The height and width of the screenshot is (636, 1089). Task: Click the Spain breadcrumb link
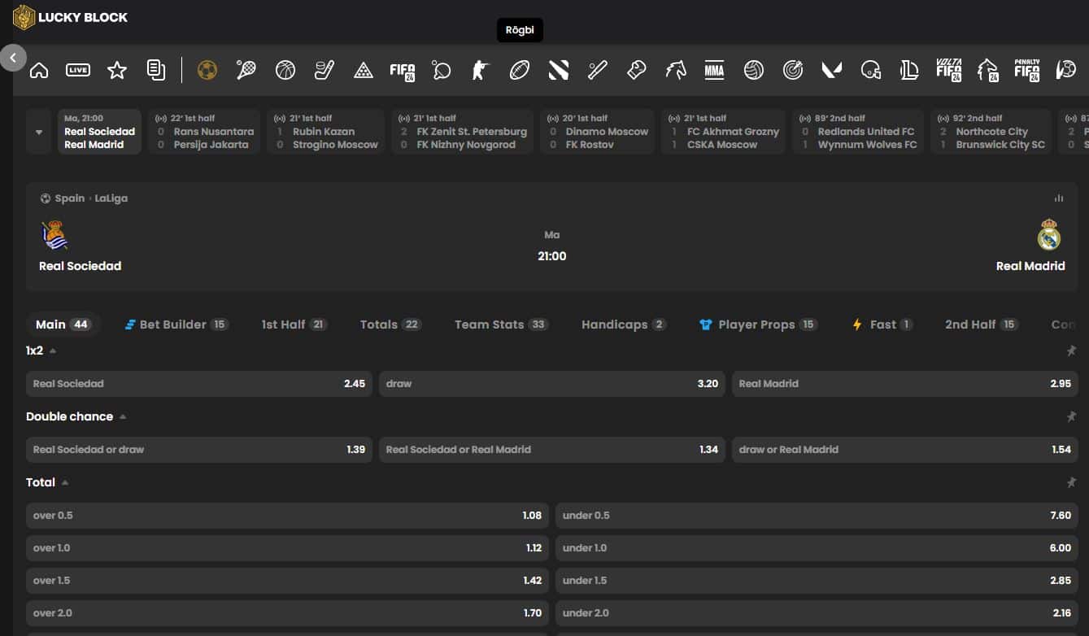click(x=70, y=198)
